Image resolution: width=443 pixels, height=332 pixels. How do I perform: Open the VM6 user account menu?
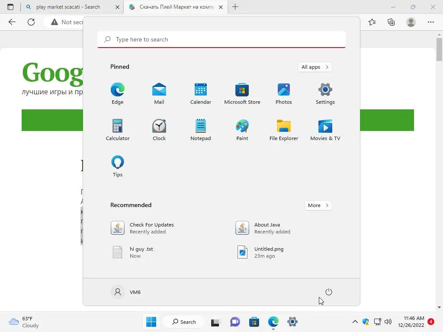[x=126, y=292]
